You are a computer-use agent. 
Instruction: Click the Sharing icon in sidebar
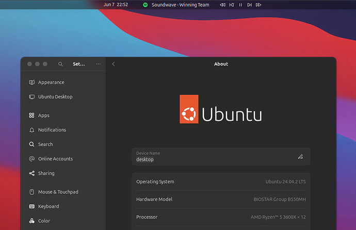coord(32,173)
